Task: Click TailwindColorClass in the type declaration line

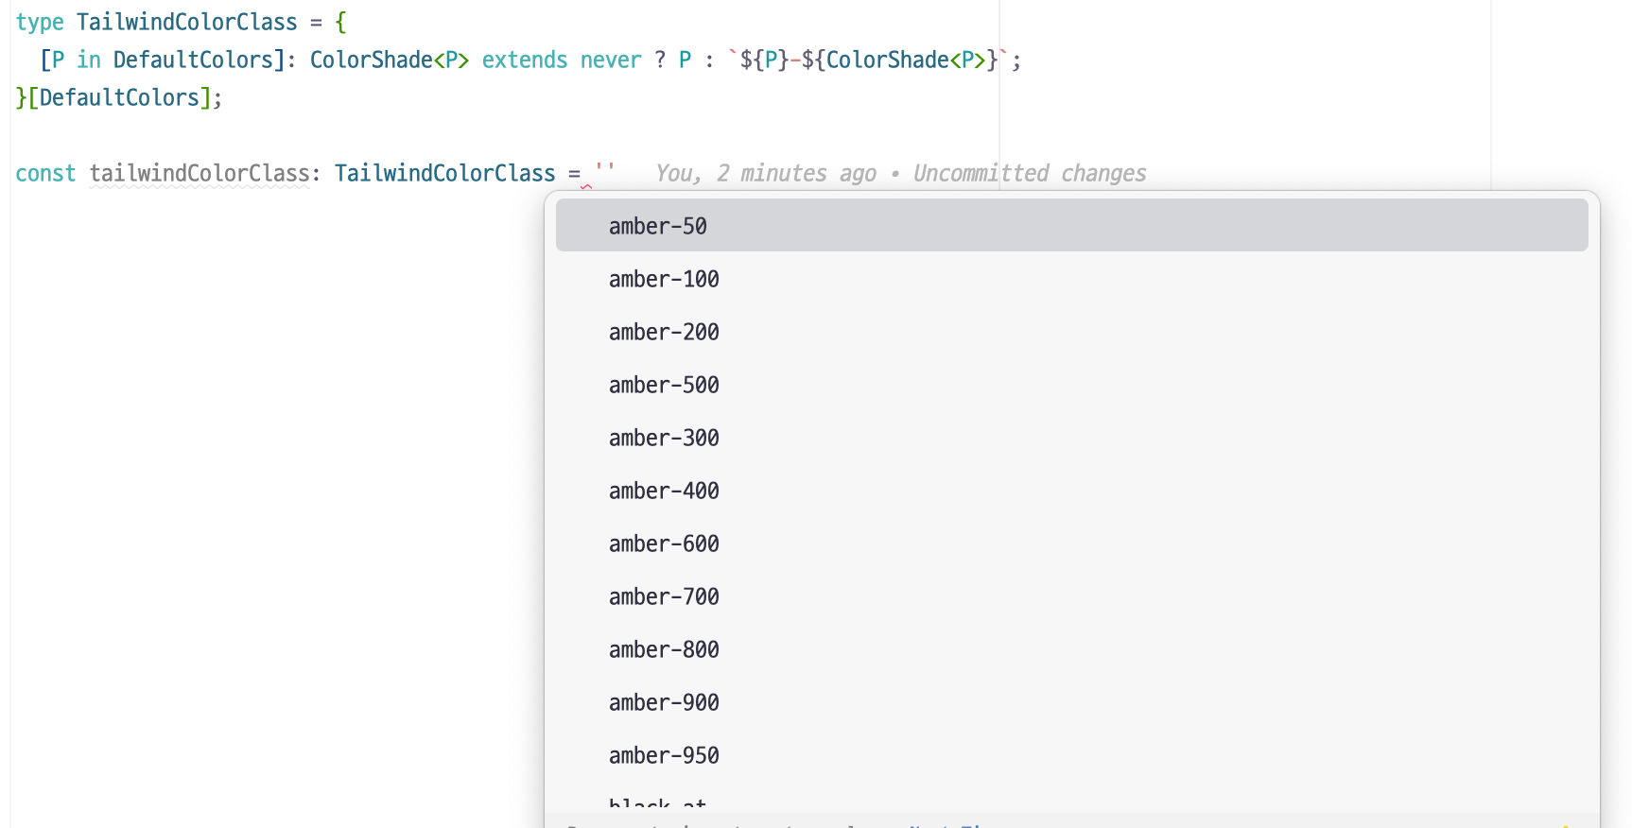Action: [186, 23]
